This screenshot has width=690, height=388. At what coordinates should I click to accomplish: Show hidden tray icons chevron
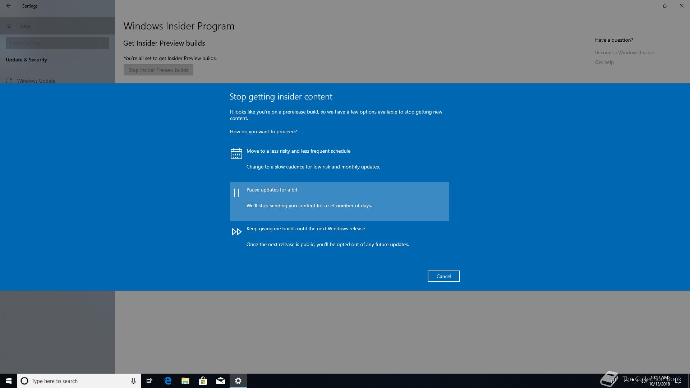point(626,380)
